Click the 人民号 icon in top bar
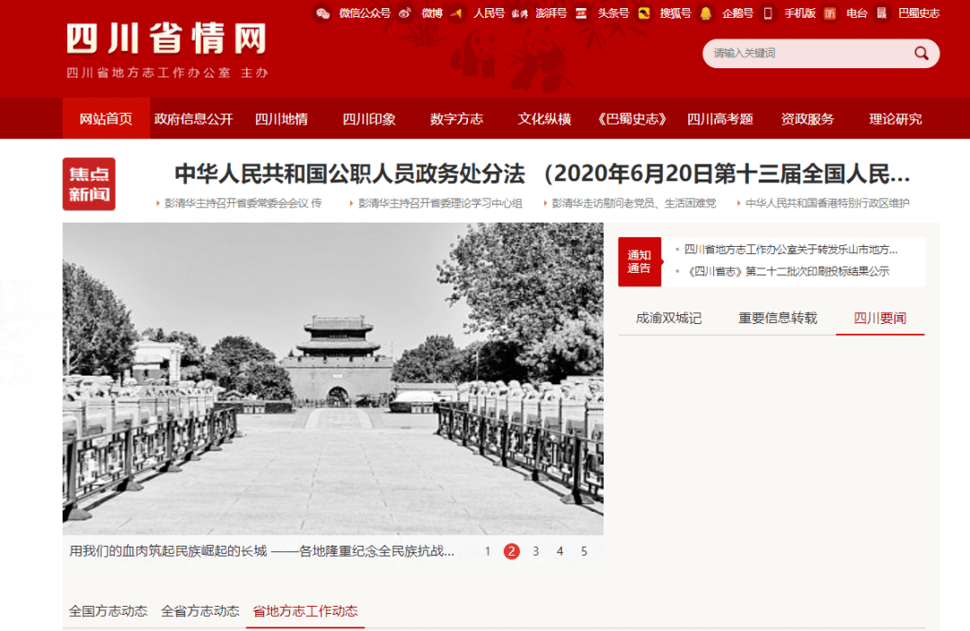Screen dimensions: 970x631 click(x=457, y=13)
